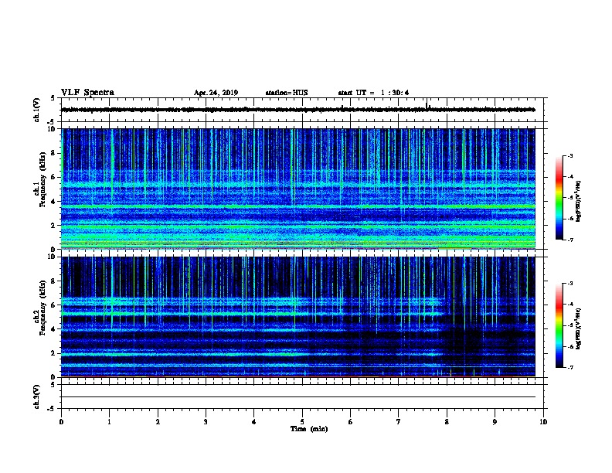Click the ch.1 color bar log(PSD) label
This screenshot has height=473, width=612.
point(578,201)
